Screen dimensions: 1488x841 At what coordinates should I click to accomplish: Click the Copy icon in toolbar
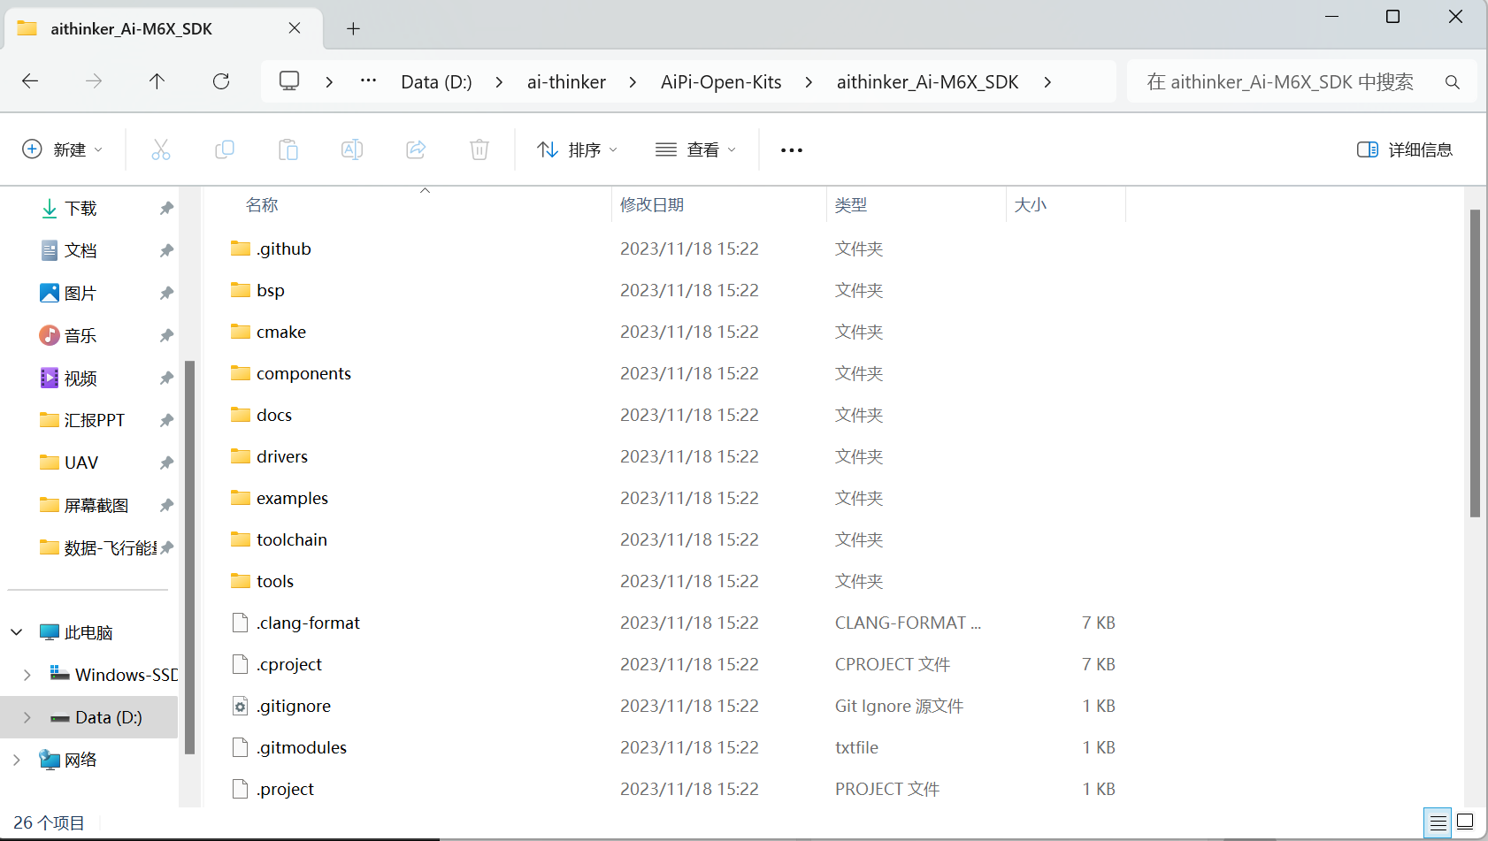(225, 149)
